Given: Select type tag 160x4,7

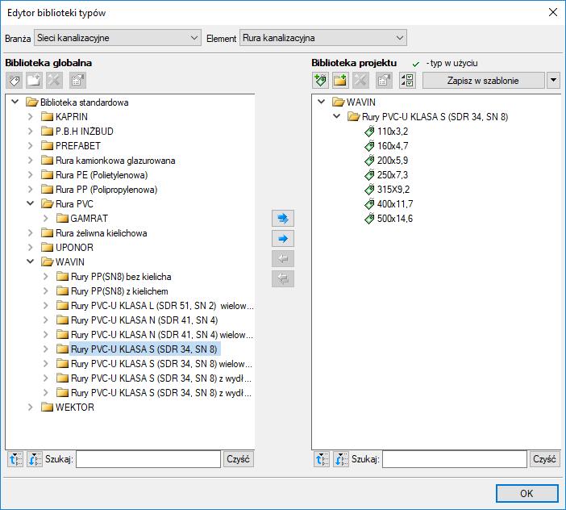Looking at the screenshot, I should [x=386, y=146].
